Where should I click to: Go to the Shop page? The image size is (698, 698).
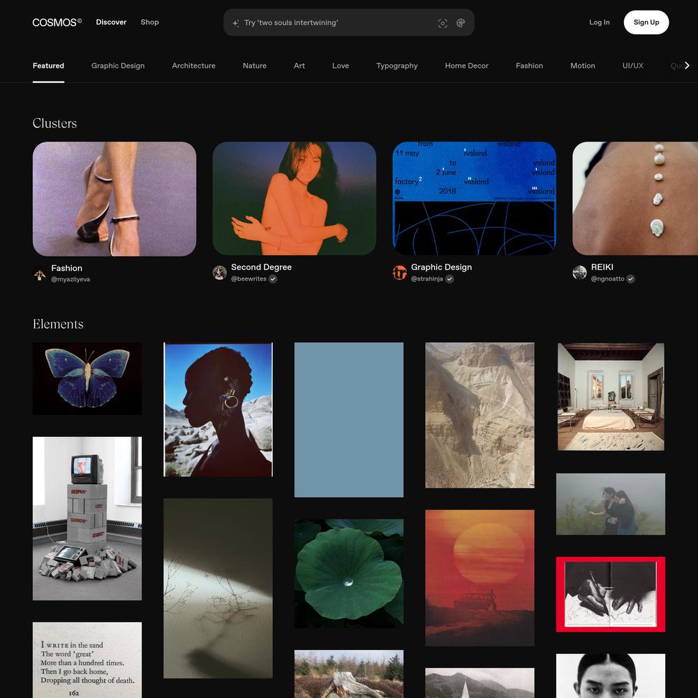pyautogui.click(x=149, y=22)
